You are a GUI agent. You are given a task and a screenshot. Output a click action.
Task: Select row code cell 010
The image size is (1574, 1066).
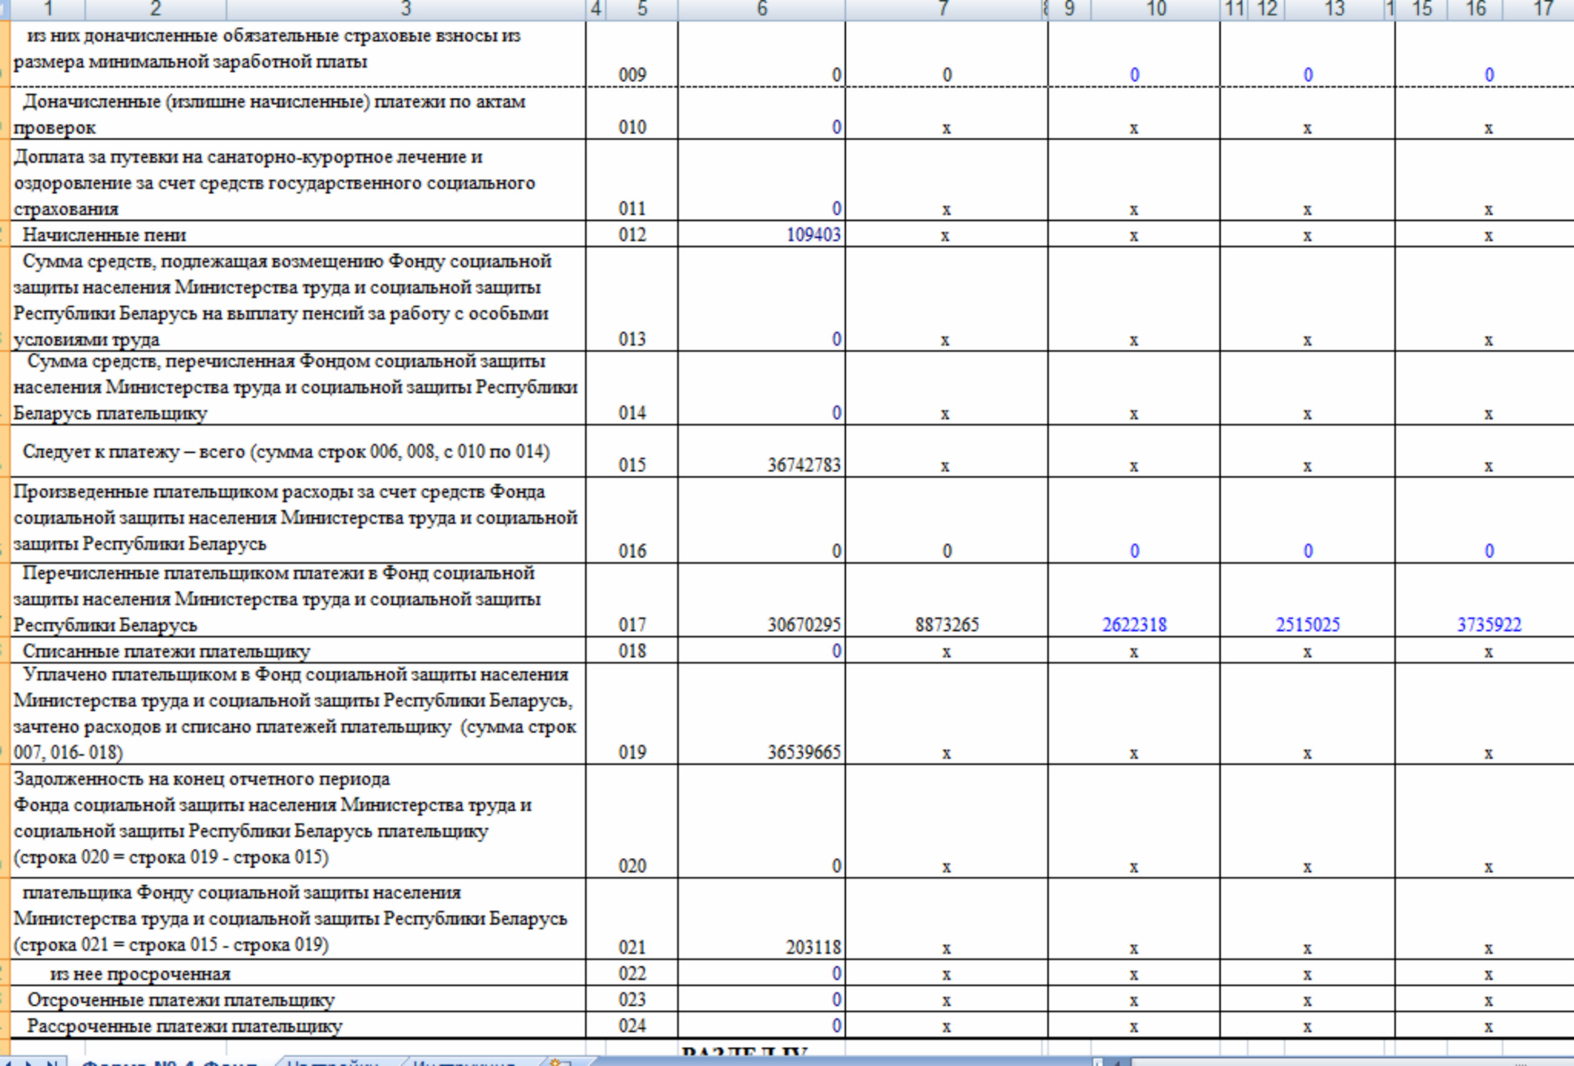(632, 114)
